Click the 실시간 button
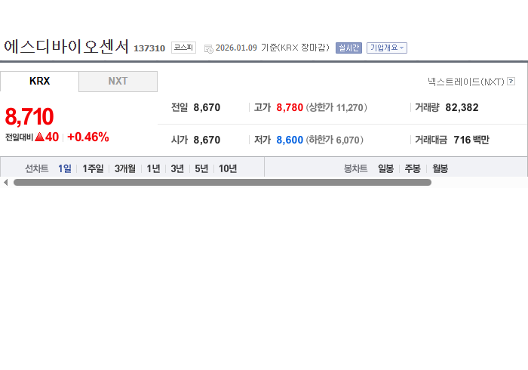 [x=348, y=48]
